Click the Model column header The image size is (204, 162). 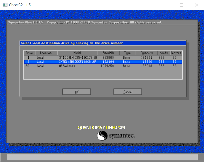tap(77, 53)
